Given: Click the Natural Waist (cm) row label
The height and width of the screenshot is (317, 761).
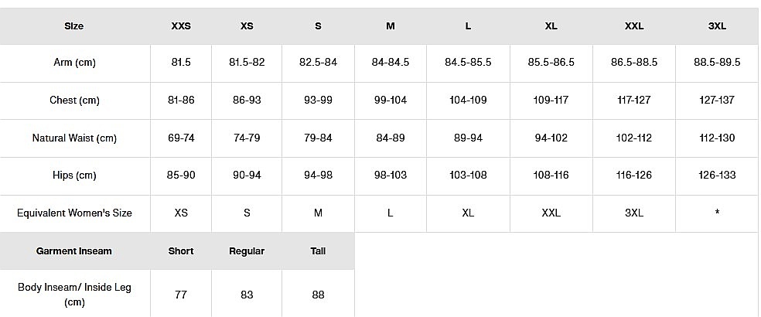Looking at the screenshot, I should 74,138.
